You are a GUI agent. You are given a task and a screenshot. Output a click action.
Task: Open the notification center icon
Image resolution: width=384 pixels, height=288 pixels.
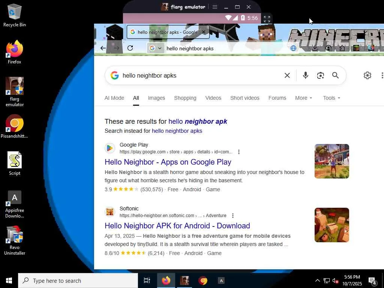click(x=372, y=280)
